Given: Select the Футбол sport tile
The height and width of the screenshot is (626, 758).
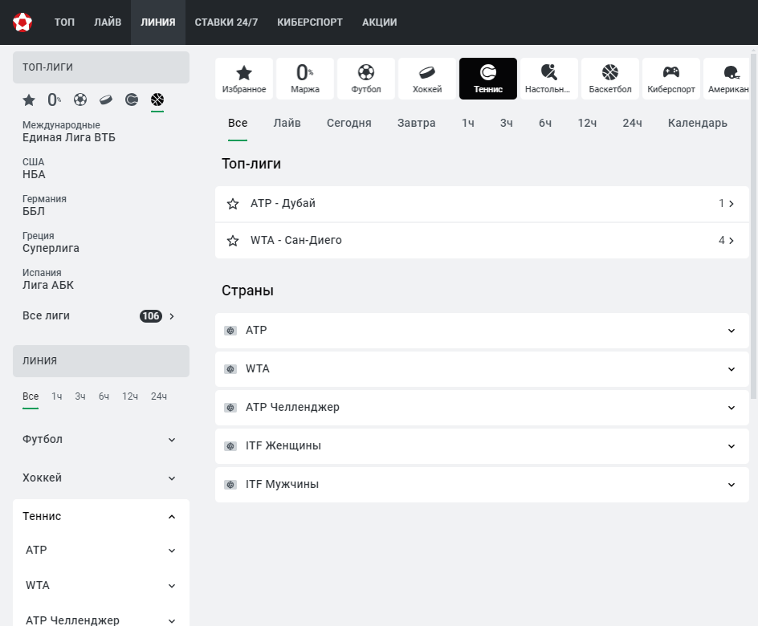Looking at the screenshot, I should tap(366, 79).
